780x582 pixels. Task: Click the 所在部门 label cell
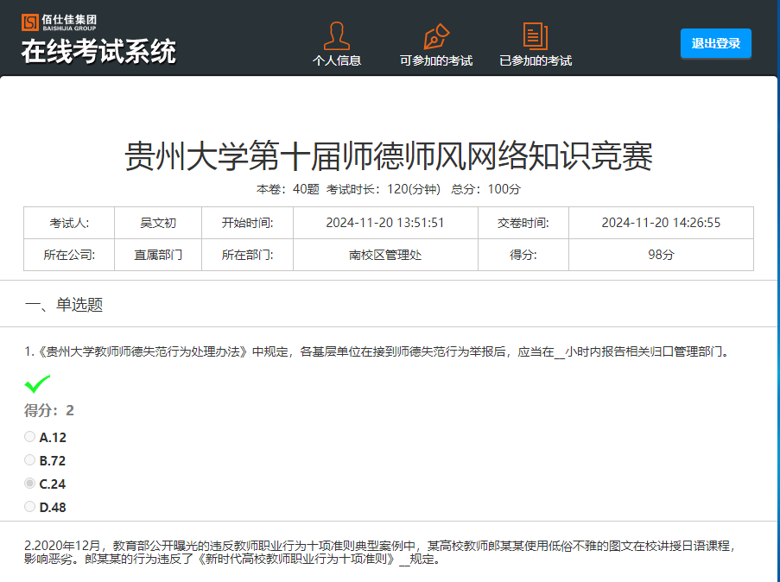click(247, 255)
